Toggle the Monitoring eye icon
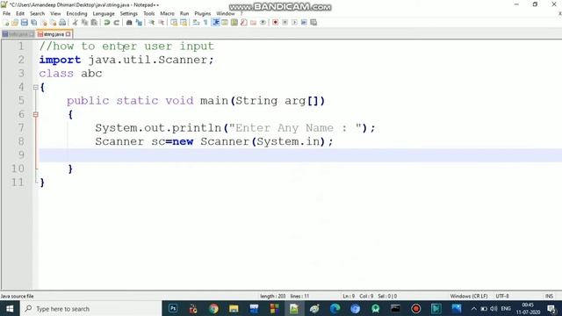This screenshot has height=316, width=562. (x=263, y=23)
